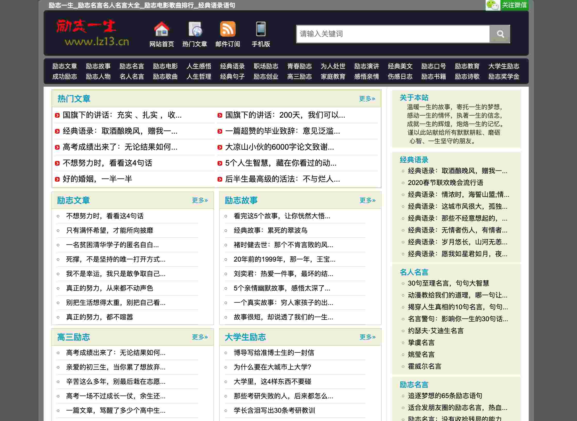Click sidebar heading 名人名言
577x421 pixels.
(x=414, y=272)
